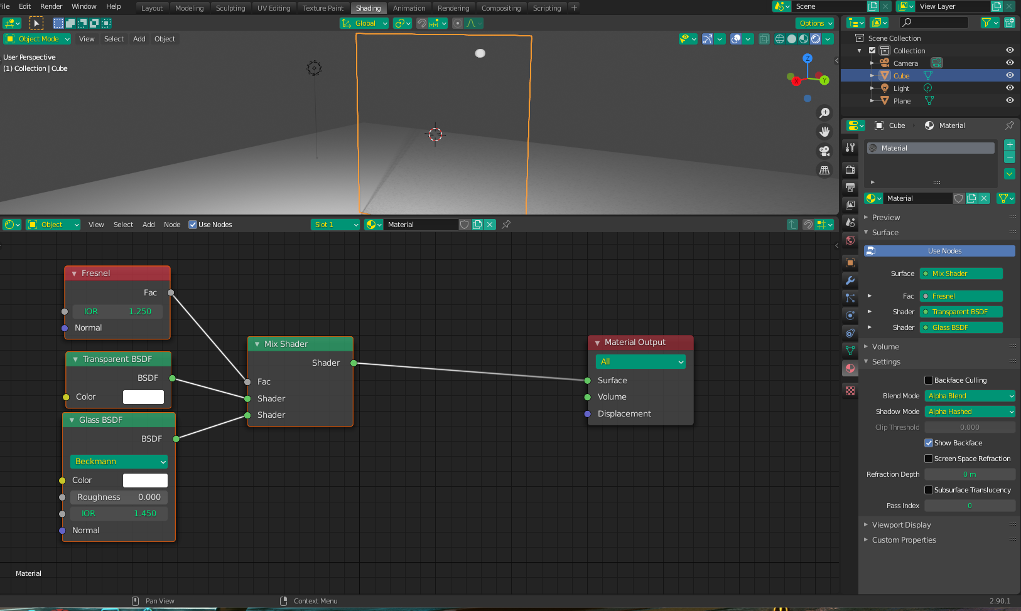This screenshot has width=1021, height=611.
Task: Open the Render menu
Action: pos(51,6)
